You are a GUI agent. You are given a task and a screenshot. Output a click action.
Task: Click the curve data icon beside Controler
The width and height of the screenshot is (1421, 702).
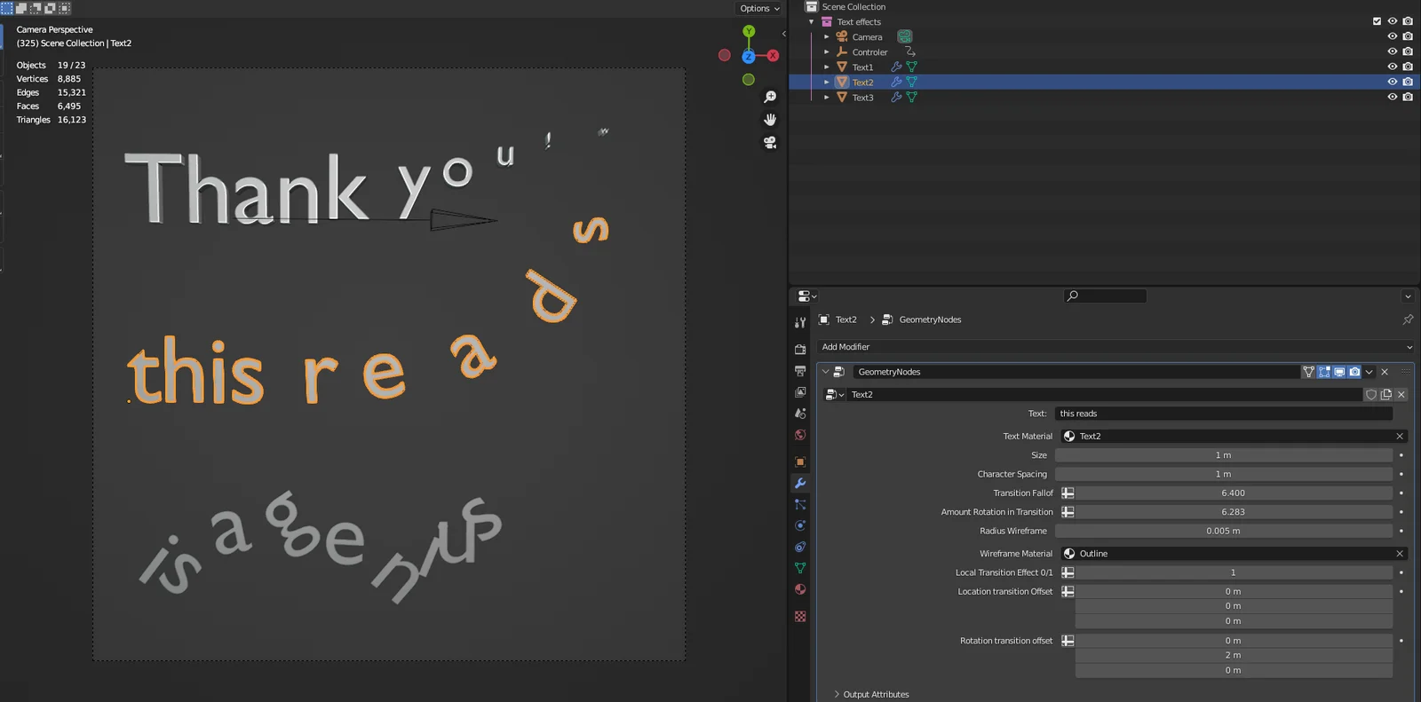click(910, 51)
